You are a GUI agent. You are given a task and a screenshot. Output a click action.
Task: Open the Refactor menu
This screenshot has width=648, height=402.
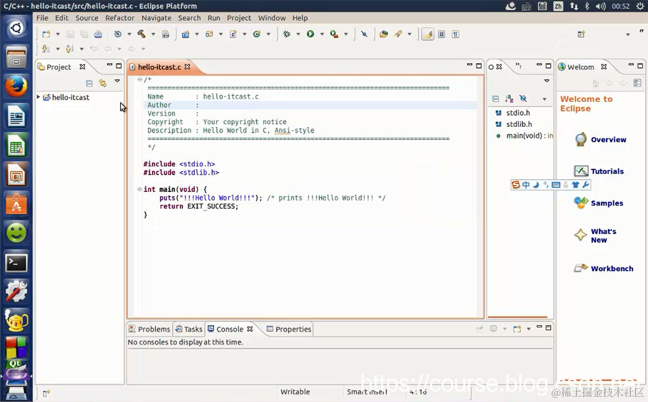point(119,18)
